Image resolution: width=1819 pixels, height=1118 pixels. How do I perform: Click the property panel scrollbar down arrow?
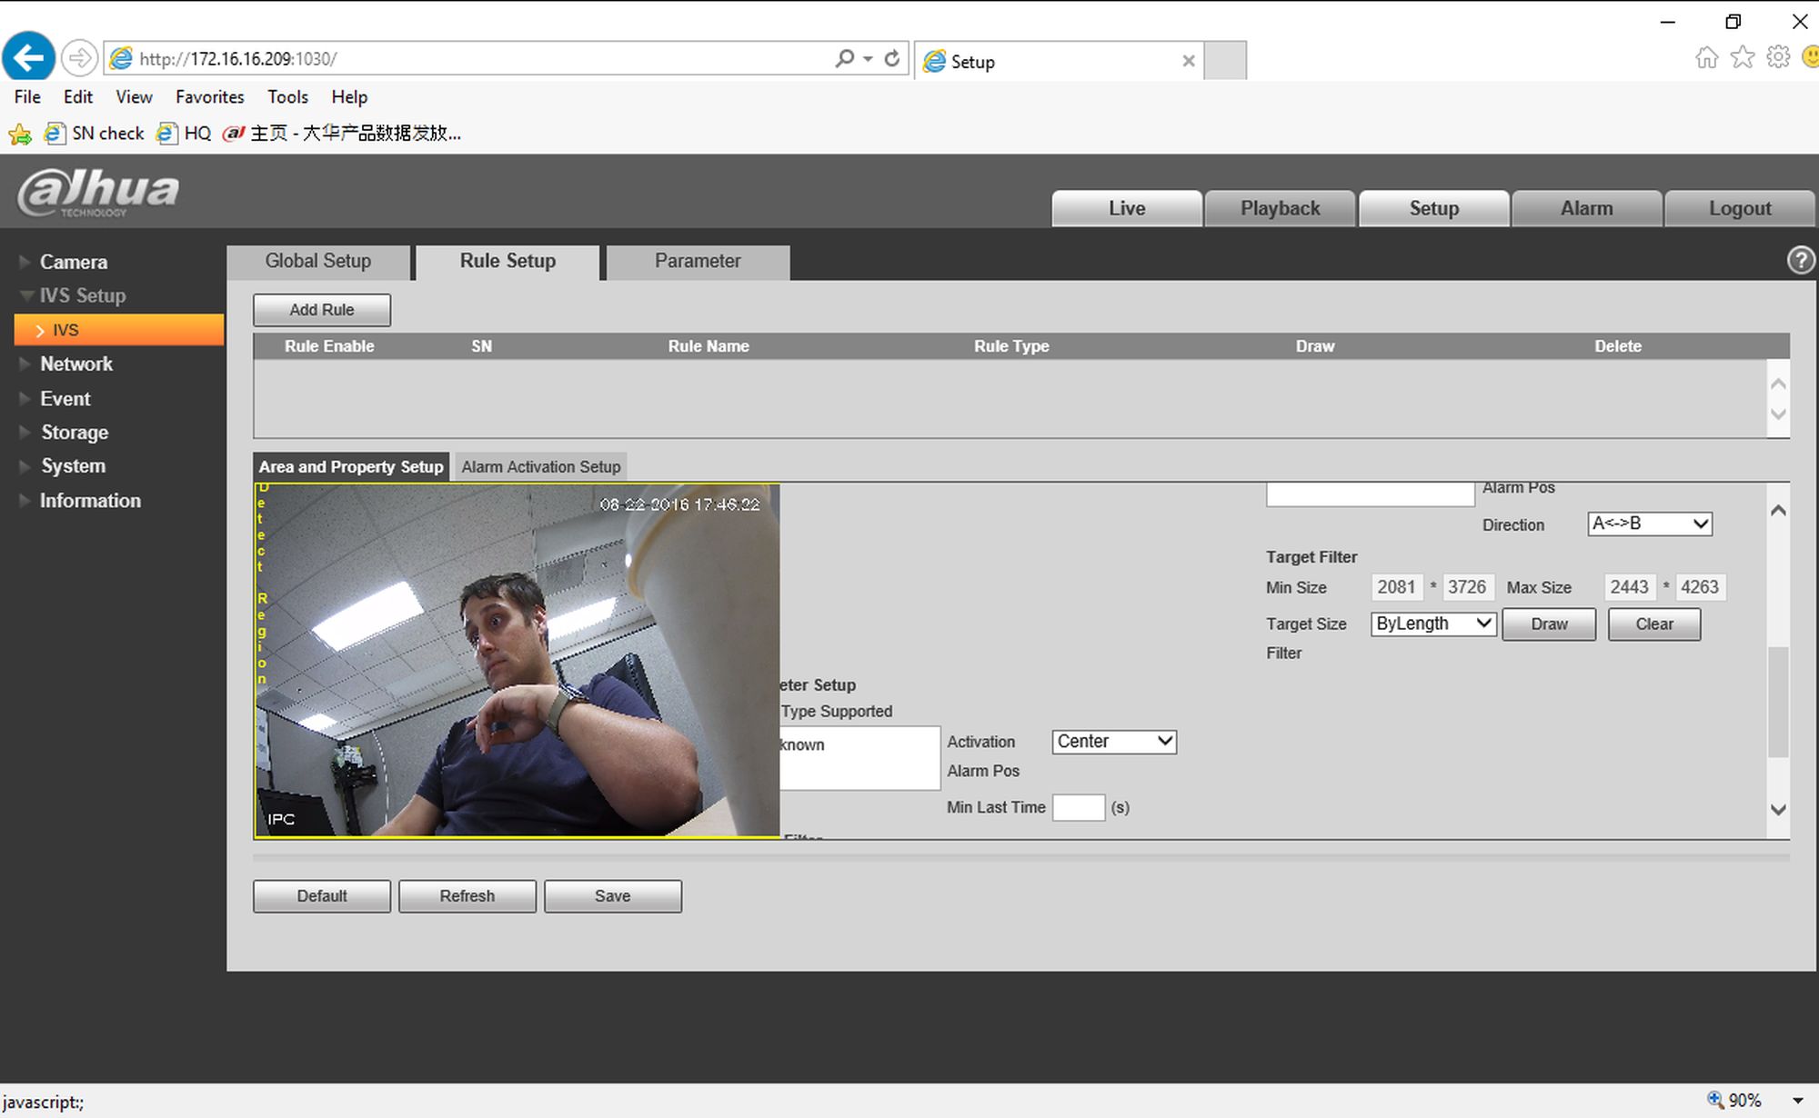(x=1778, y=809)
